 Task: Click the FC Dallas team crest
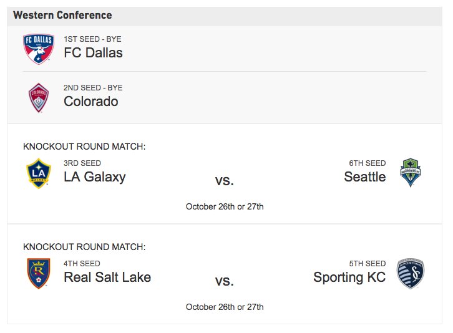pyautogui.click(x=39, y=49)
